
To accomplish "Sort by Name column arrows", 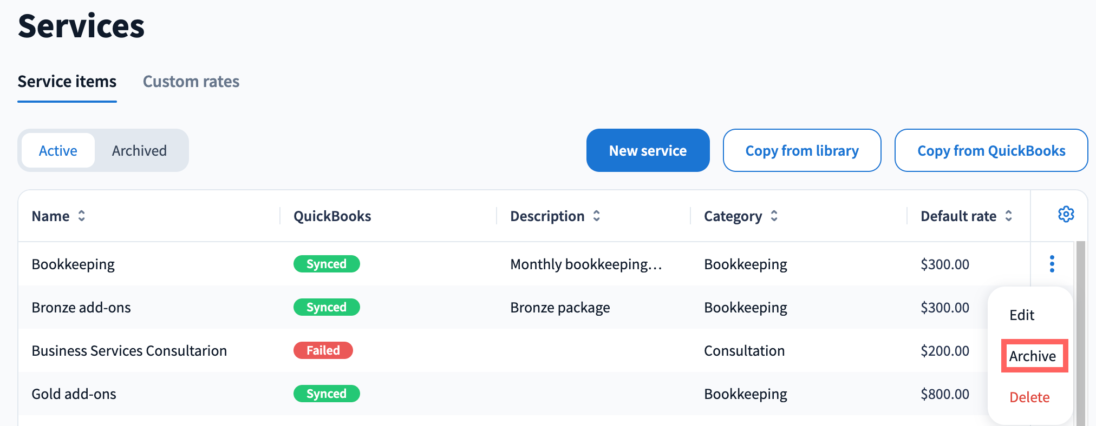I will click(x=81, y=216).
